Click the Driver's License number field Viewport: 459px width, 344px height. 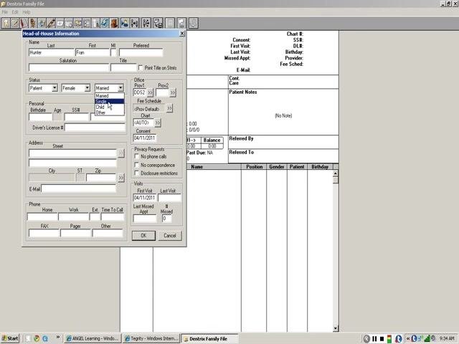[x=95, y=128]
